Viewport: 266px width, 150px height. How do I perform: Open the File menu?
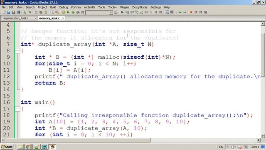point(3,7)
